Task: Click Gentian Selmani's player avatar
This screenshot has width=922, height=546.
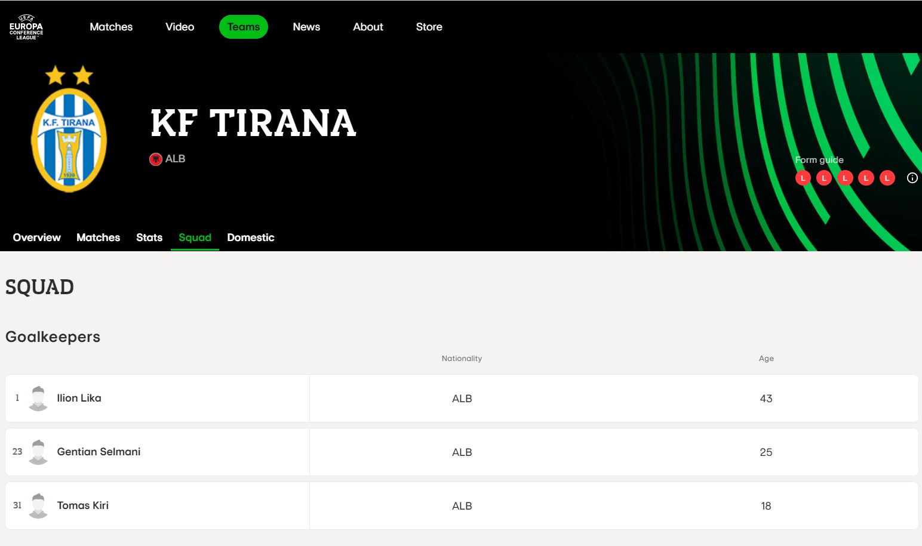Action: 38,452
